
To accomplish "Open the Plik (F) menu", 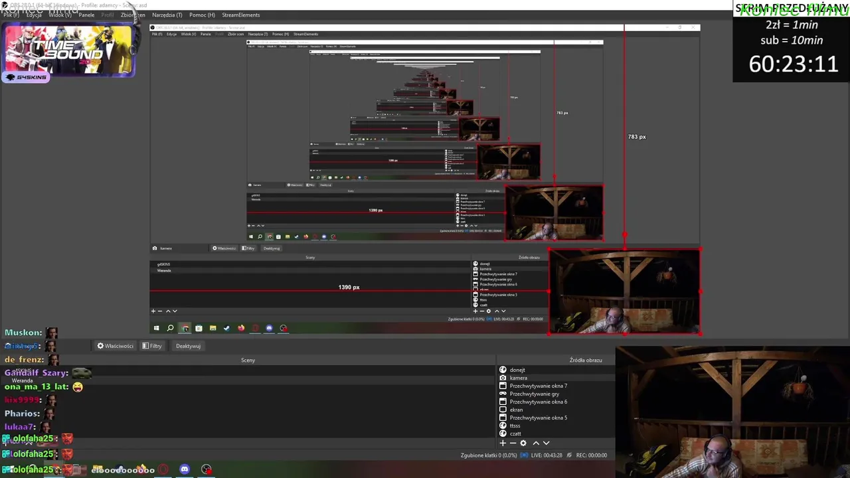I will (x=11, y=15).
